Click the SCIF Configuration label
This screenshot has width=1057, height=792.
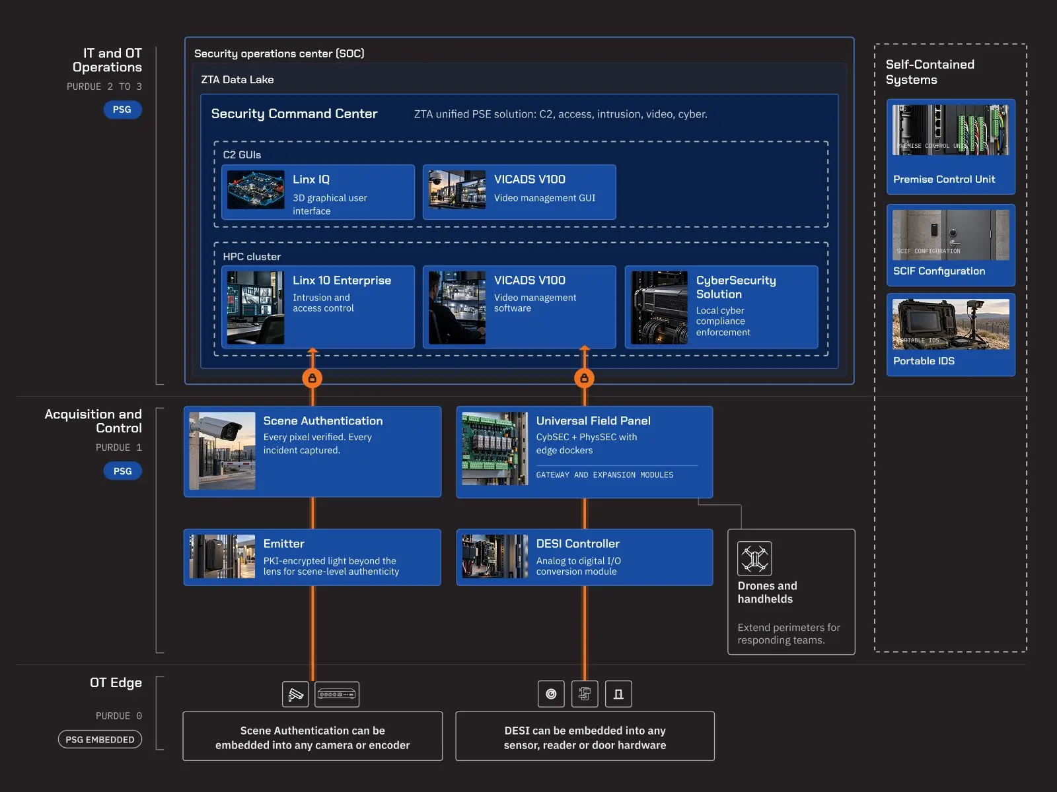(939, 271)
